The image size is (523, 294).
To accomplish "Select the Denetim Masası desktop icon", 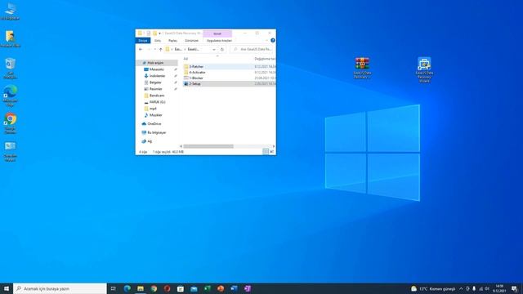I will (11, 151).
